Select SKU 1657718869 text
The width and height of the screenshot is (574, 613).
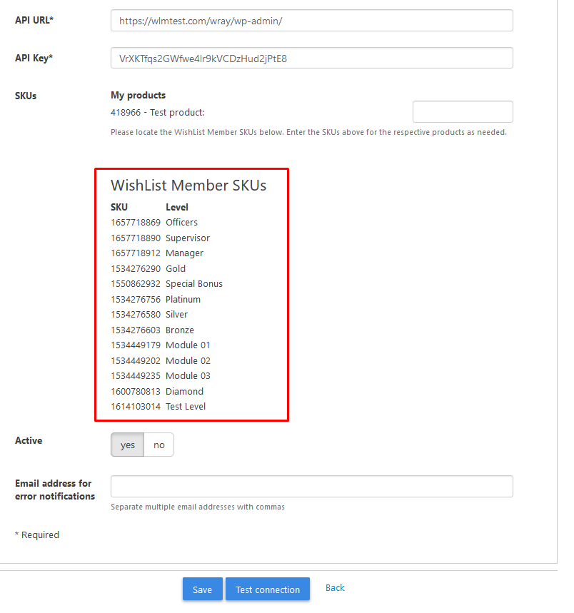click(x=136, y=223)
